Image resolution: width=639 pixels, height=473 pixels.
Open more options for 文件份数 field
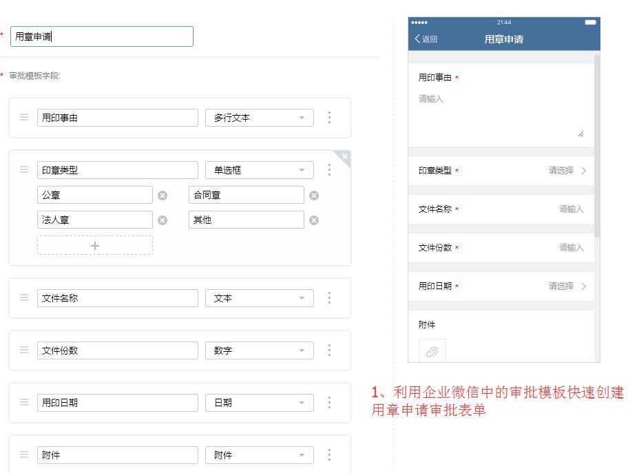point(329,350)
